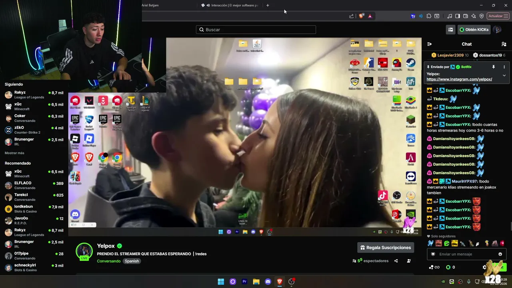Open the music note media control icon
The image size is (512, 288).
[450, 16]
